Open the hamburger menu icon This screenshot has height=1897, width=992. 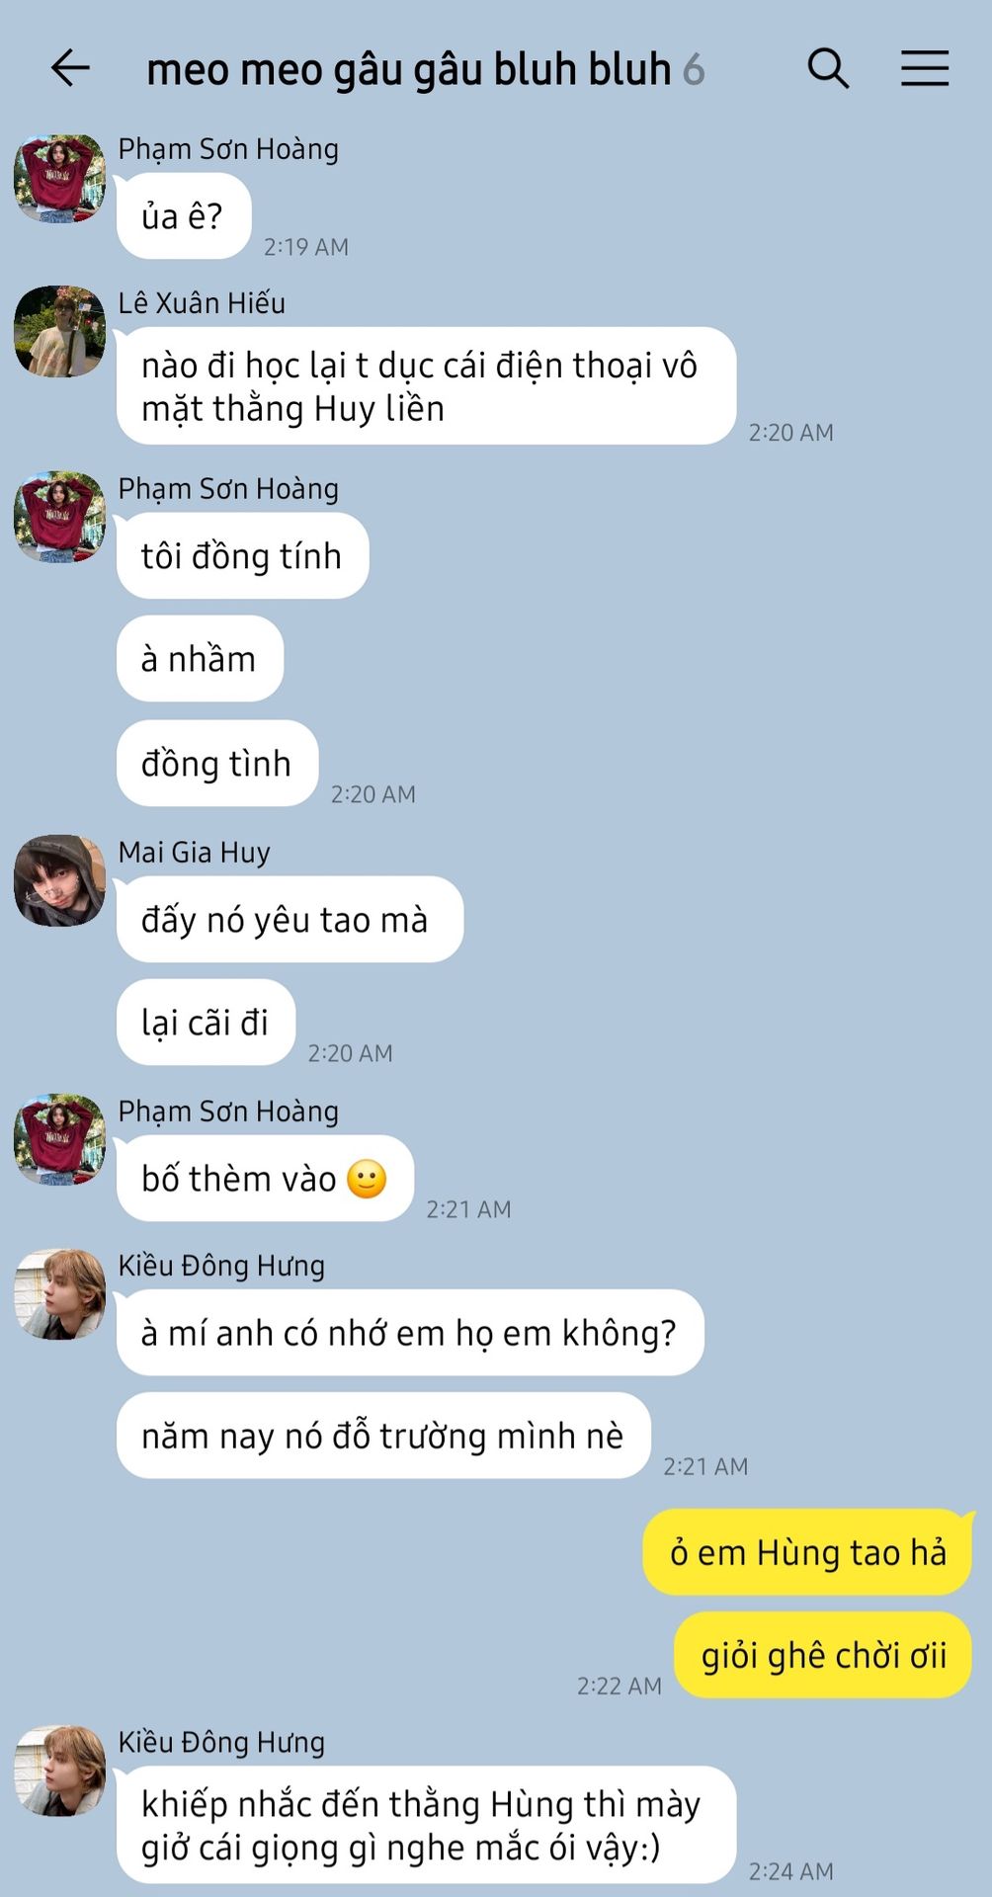(925, 68)
